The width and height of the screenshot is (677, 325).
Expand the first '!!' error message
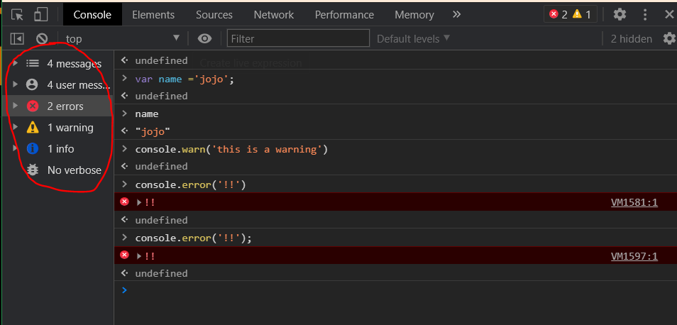coord(139,202)
